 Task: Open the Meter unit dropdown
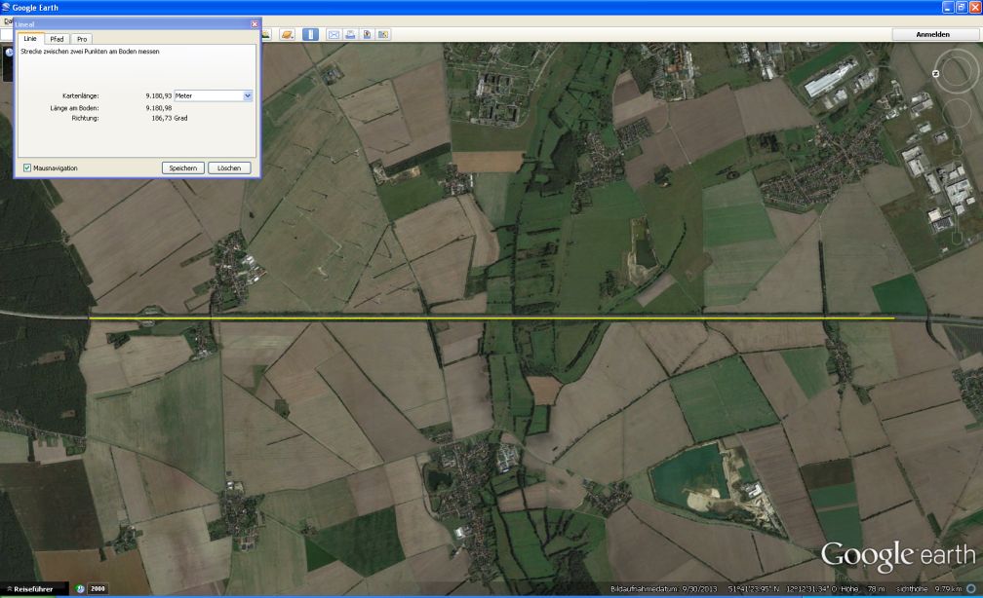214,95
